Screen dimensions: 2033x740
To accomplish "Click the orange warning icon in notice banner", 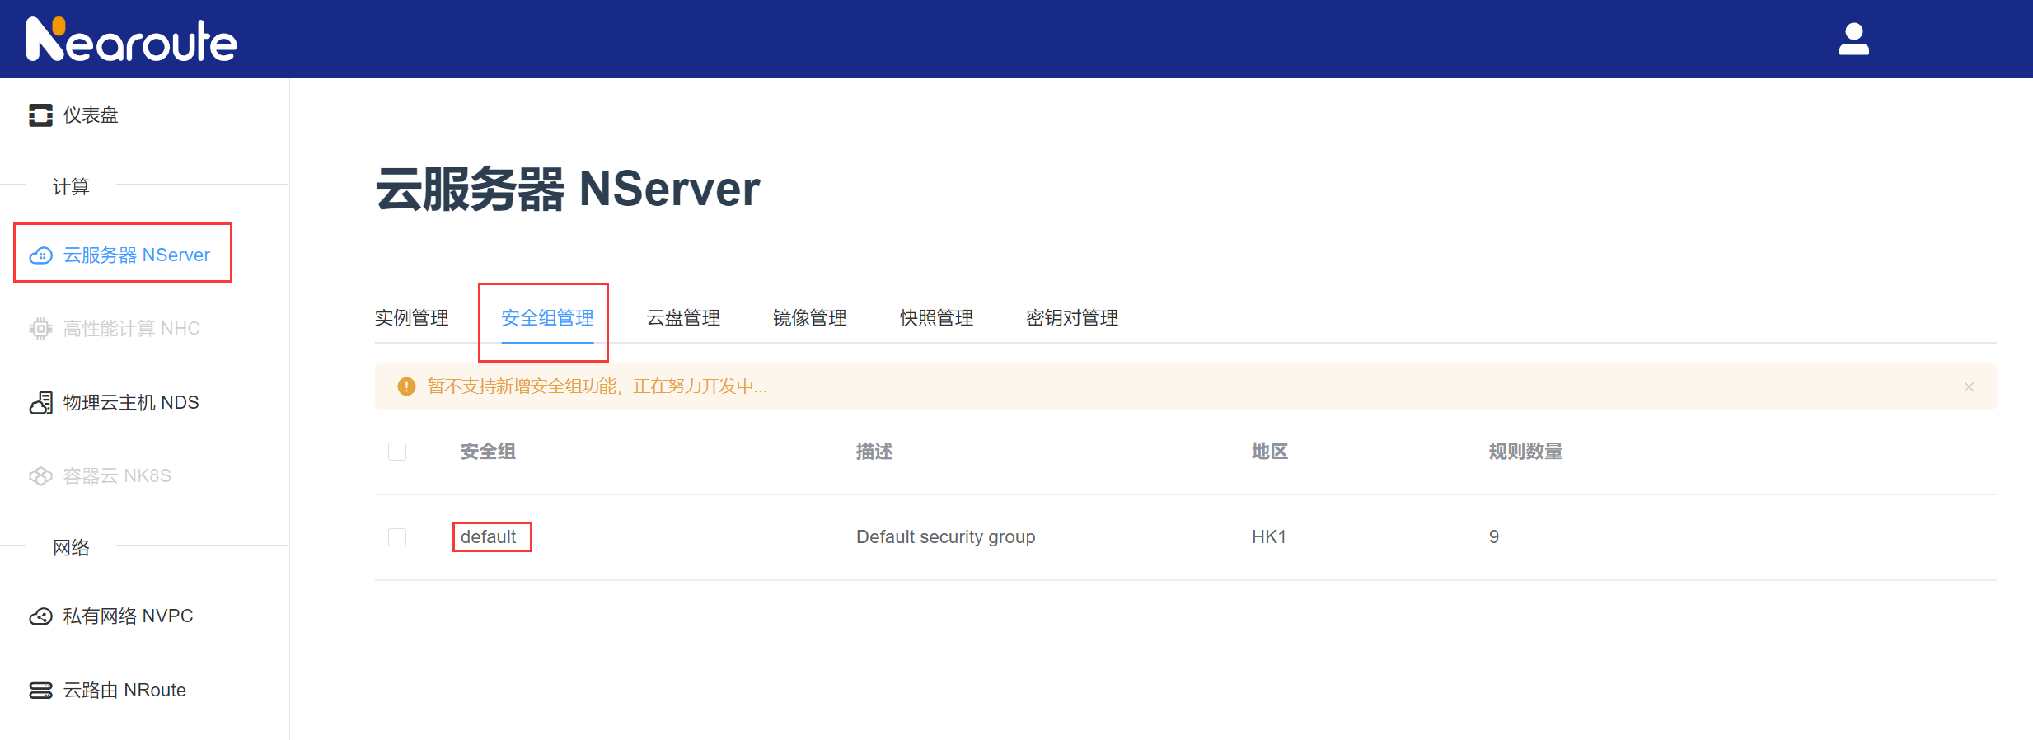I will click(406, 386).
